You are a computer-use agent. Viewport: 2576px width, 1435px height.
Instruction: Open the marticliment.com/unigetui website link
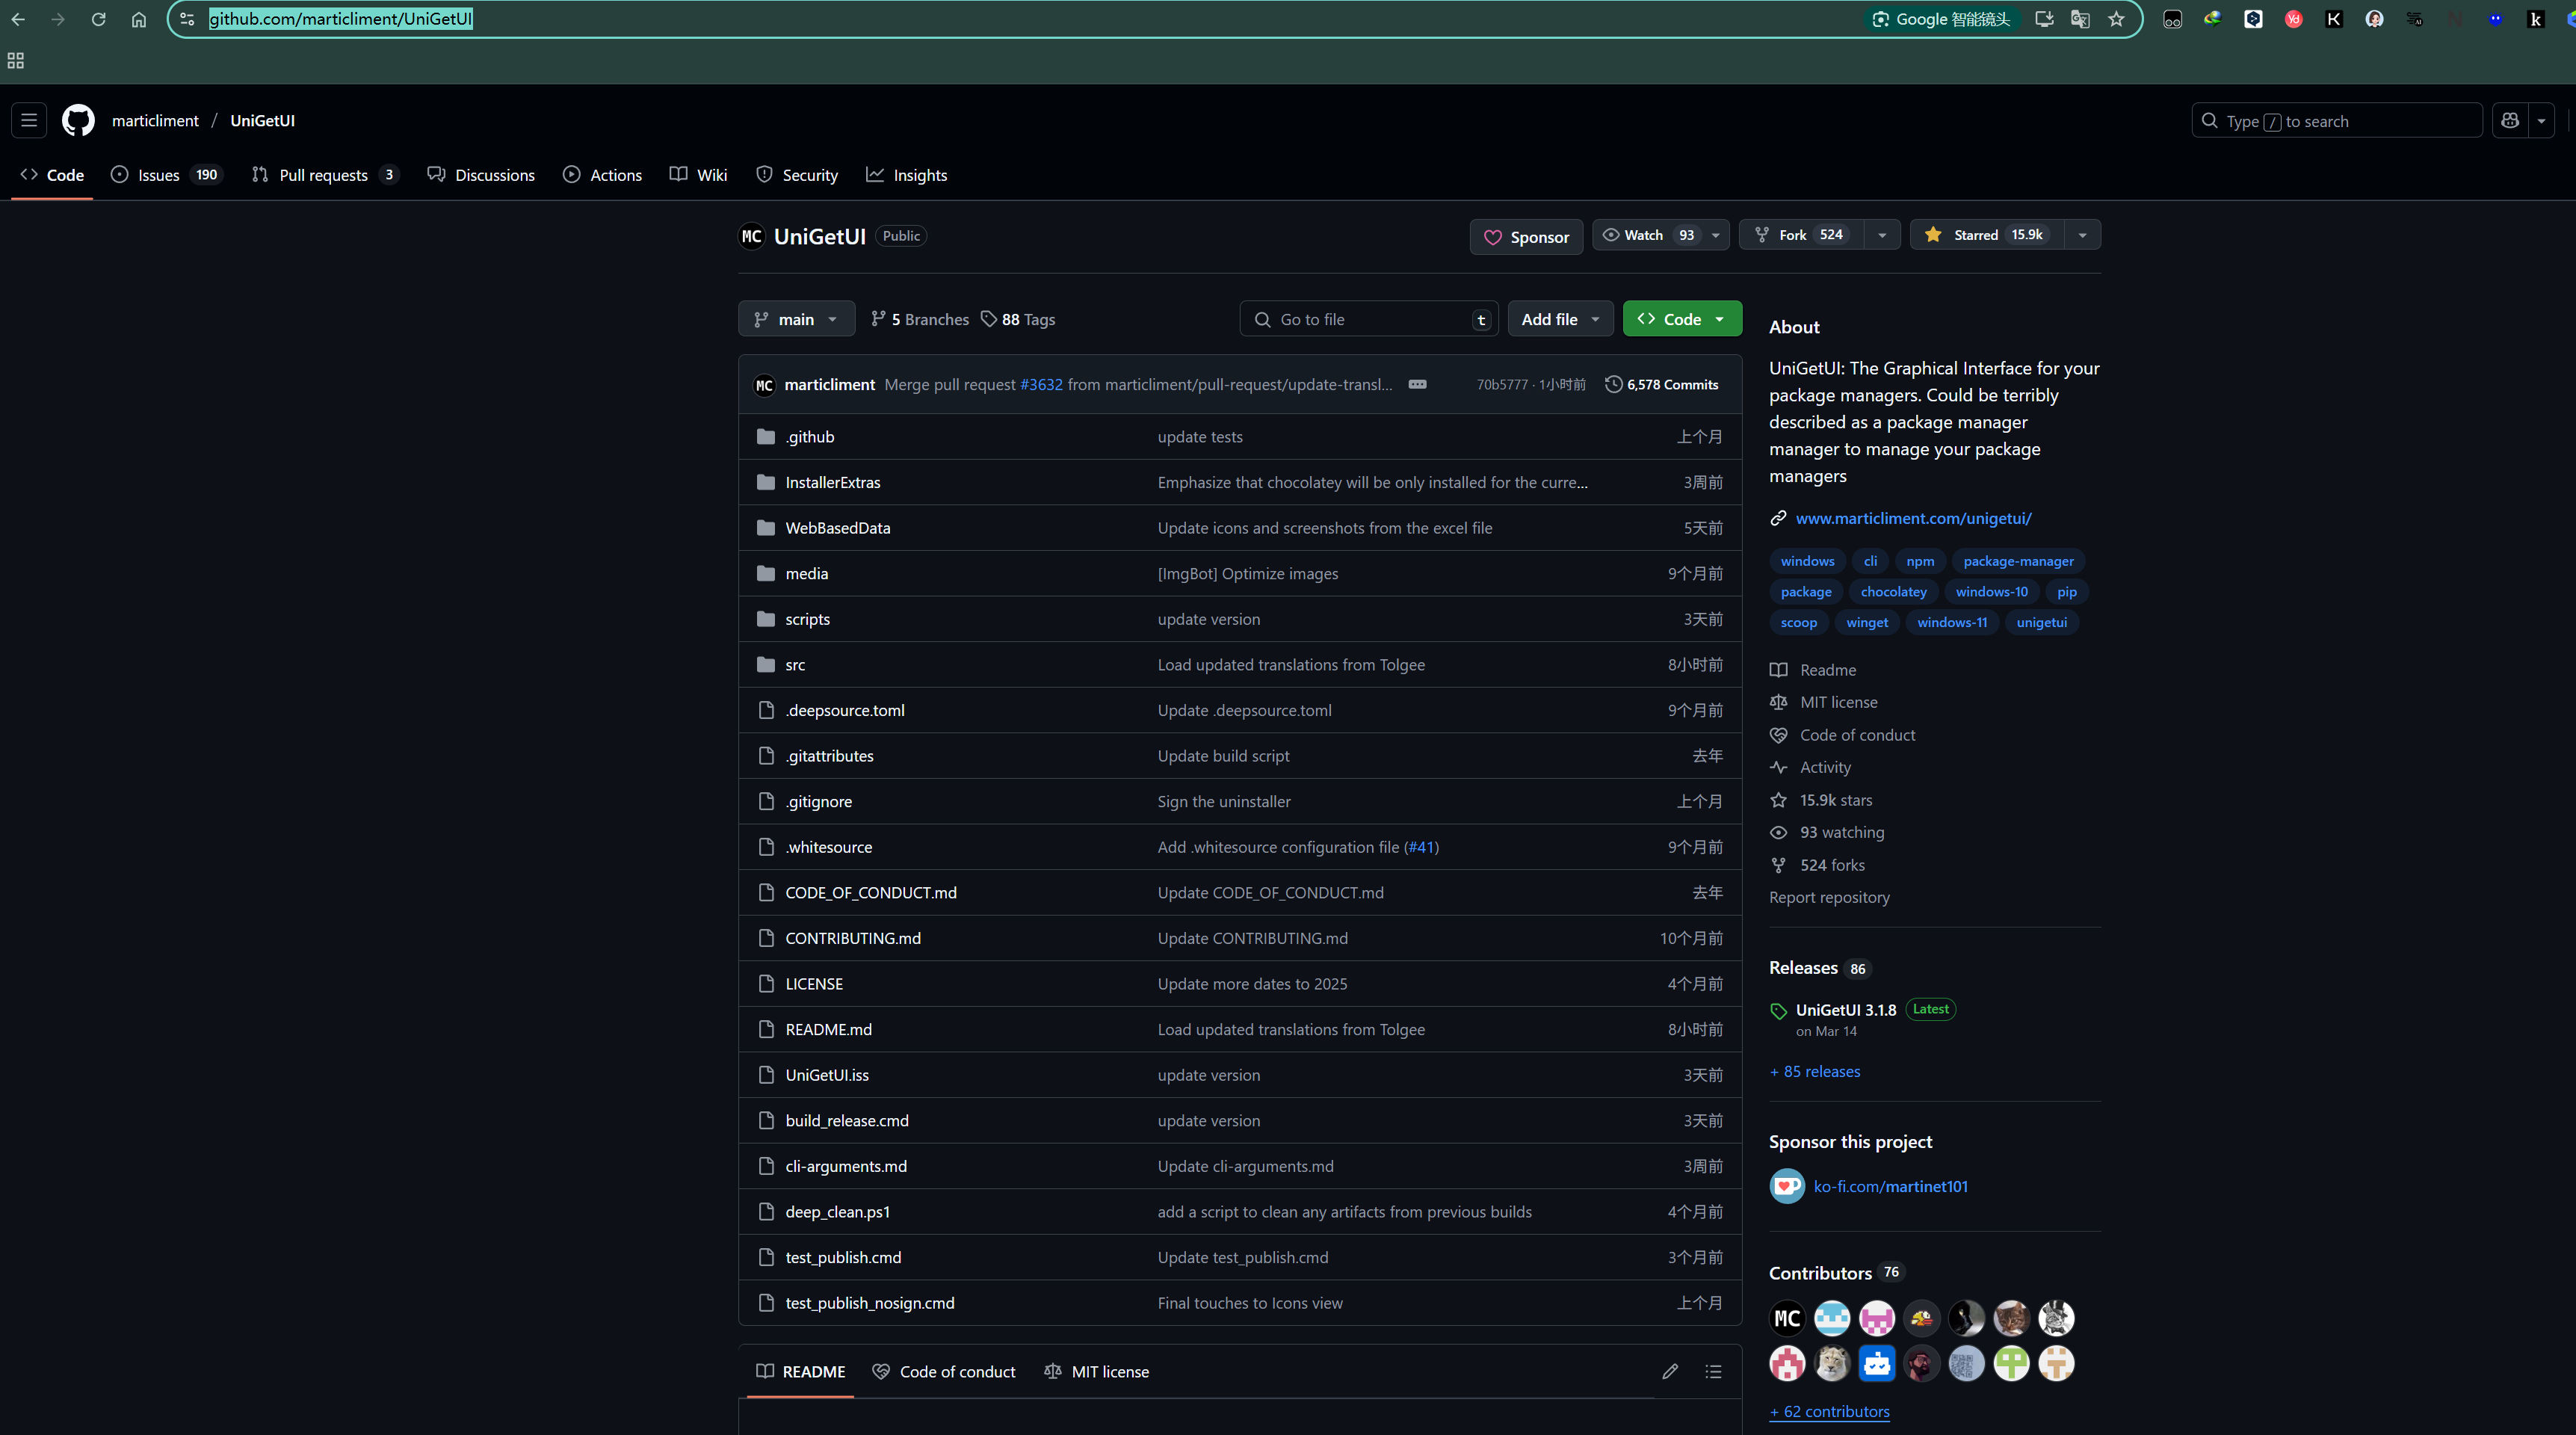tap(1913, 518)
